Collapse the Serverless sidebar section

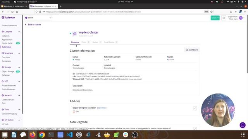[19, 53]
